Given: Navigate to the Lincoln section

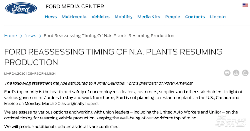Looking at the screenshot, I should (217, 17).
